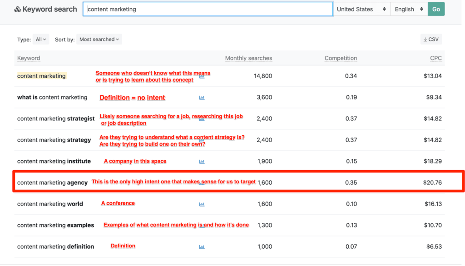Click the Keyword search logo icon
This screenshot has width=465, height=266.
18,10
